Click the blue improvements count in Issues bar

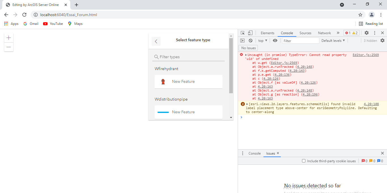(x=380, y=161)
